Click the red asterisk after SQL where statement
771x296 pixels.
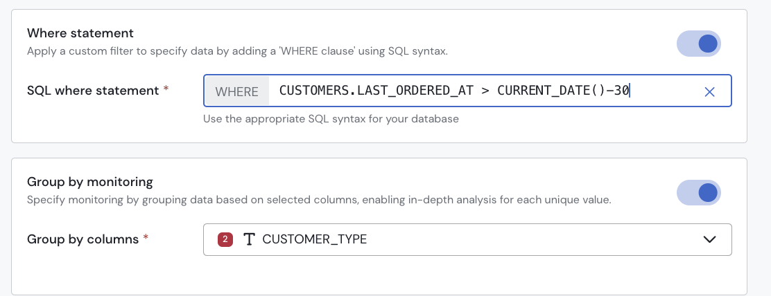click(x=166, y=91)
